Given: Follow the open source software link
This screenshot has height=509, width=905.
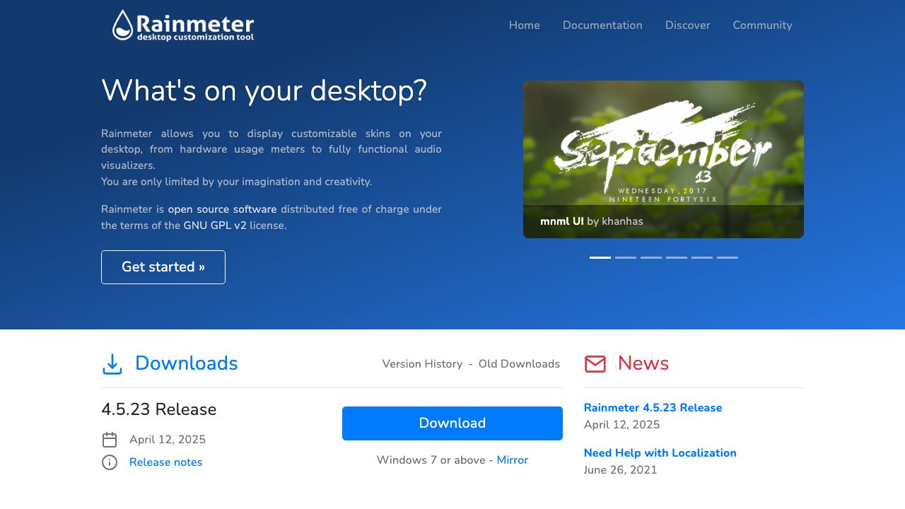Looking at the screenshot, I should pyautogui.click(x=222, y=209).
